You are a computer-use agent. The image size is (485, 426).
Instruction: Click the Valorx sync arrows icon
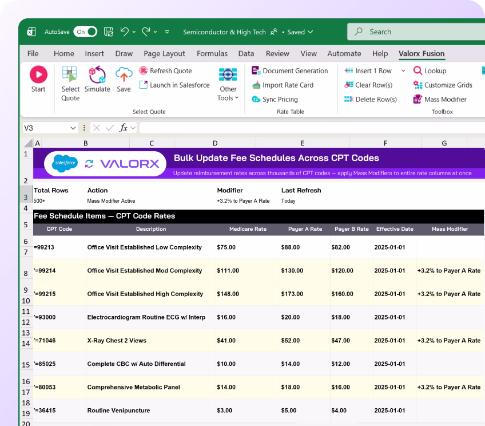tap(89, 163)
